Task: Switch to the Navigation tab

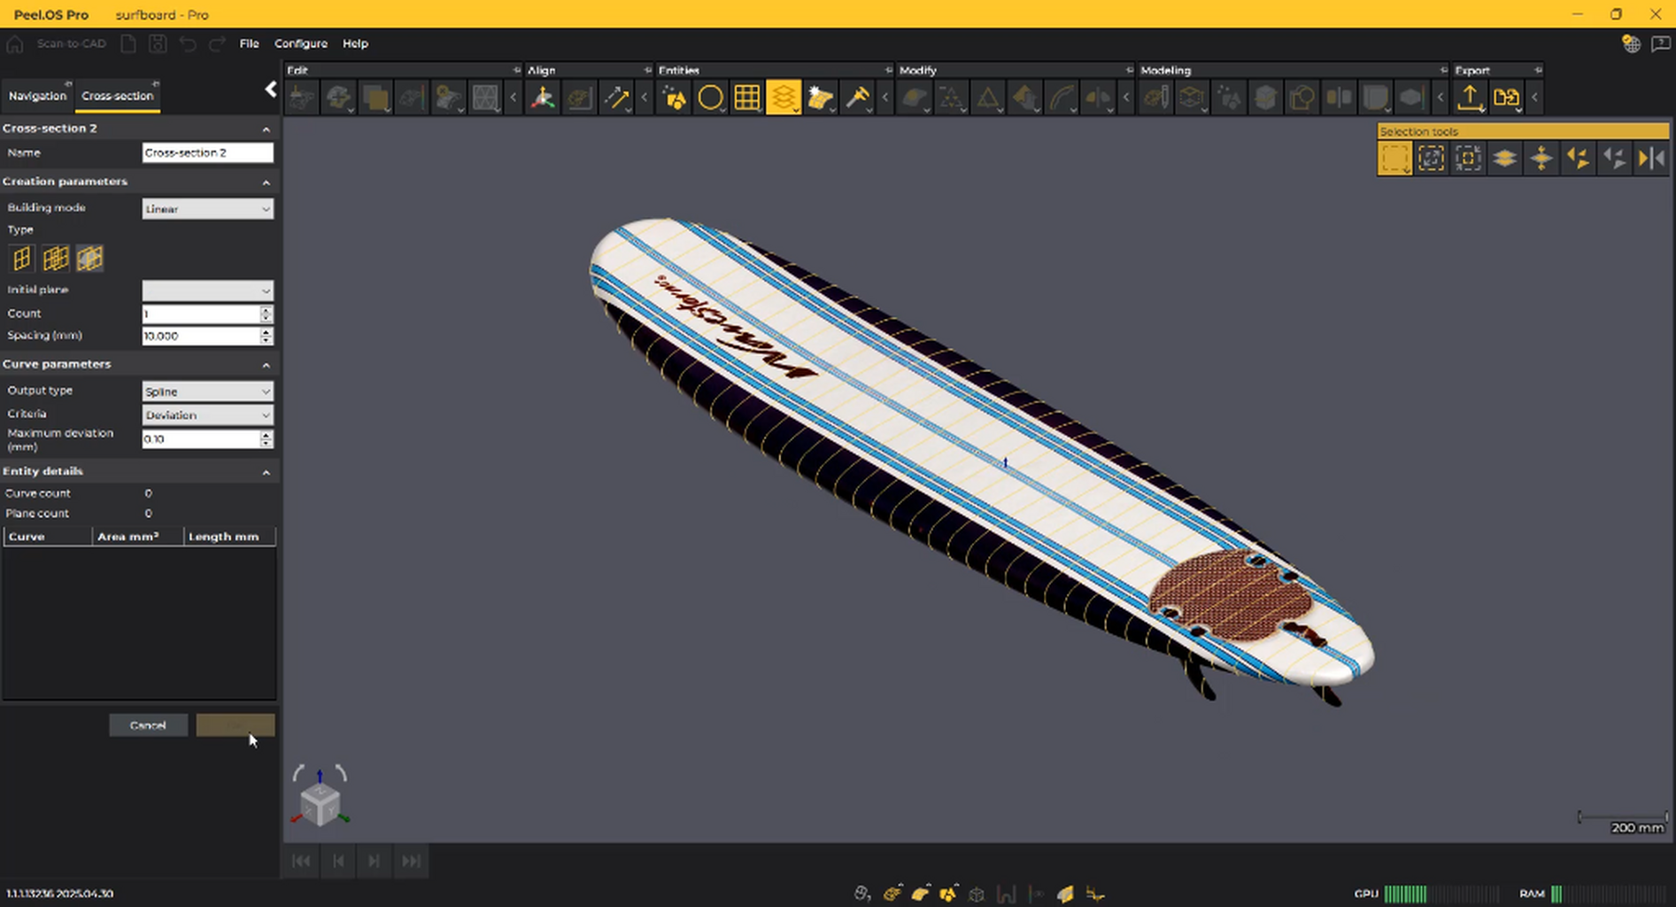Action: coord(37,96)
